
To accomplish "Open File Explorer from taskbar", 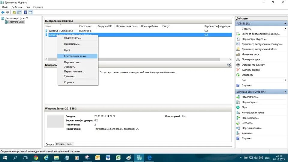I will click(x=56, y=157).
